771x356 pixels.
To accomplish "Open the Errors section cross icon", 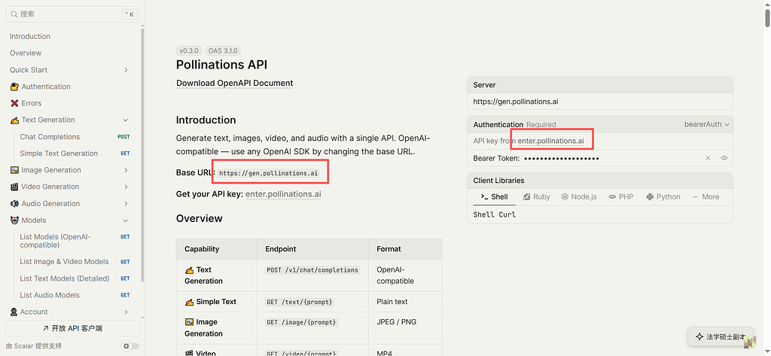I will (x=14, y=103).
